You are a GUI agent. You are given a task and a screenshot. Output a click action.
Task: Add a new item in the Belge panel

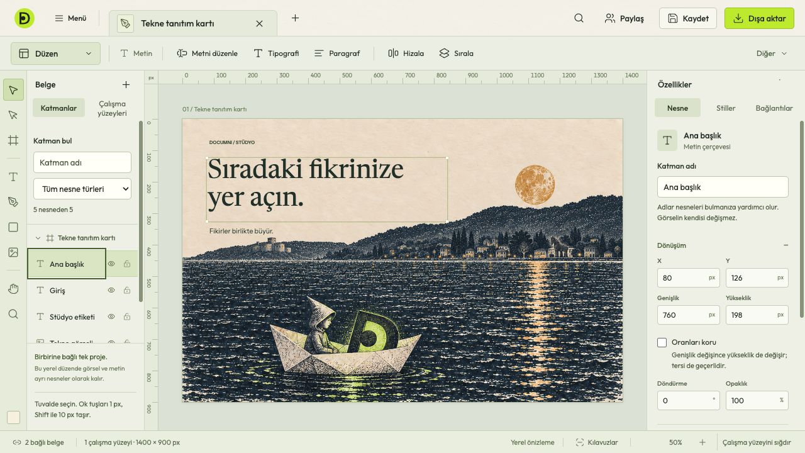coord(126,84)
